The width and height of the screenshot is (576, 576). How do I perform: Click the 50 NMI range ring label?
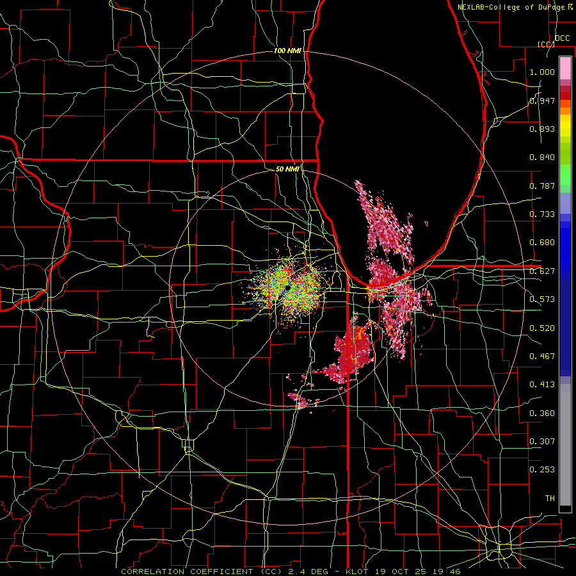point(287,169)
